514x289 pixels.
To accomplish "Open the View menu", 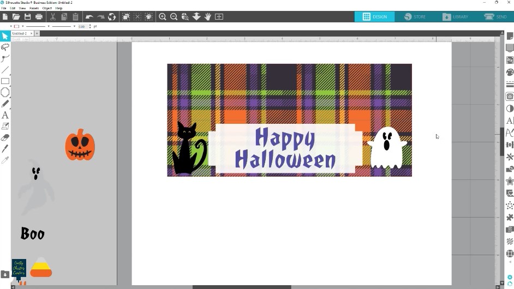I will (x=22, y=8).
